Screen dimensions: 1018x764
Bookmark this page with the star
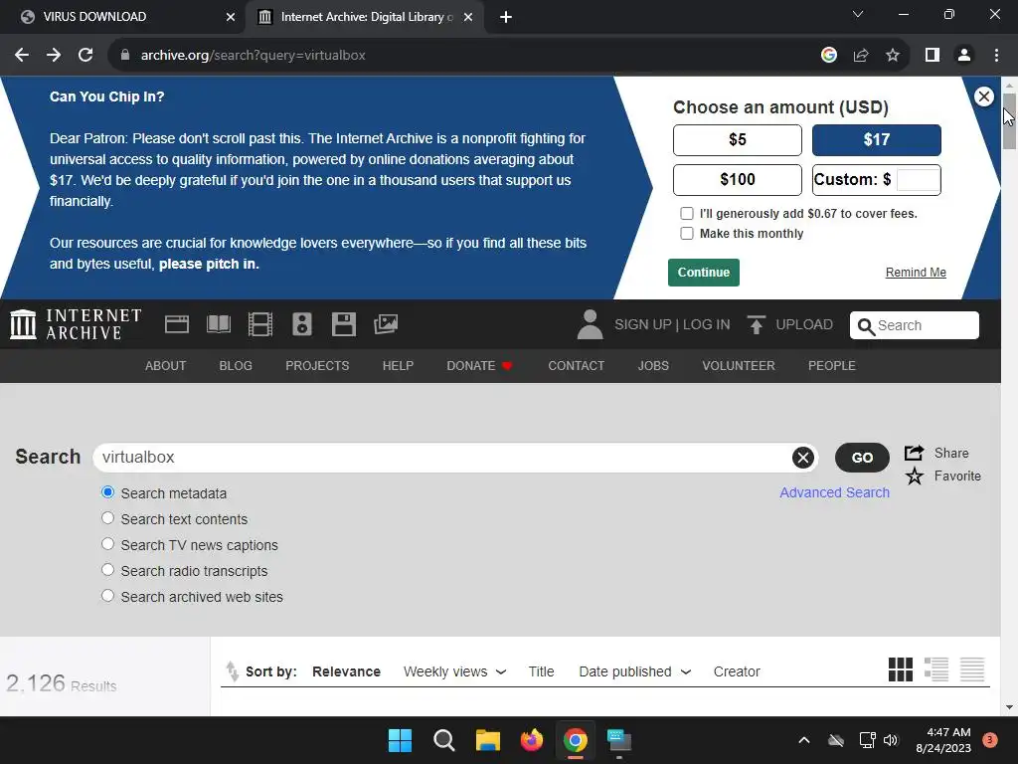coord(893,56)
